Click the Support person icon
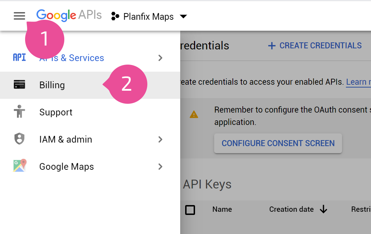This screenshot has height=234, width=371. pos(19,111)
